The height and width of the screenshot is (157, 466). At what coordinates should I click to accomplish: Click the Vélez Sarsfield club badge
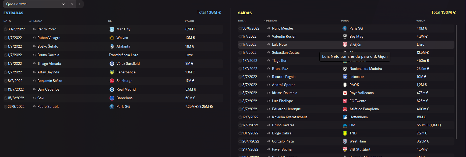pos(112,64)
